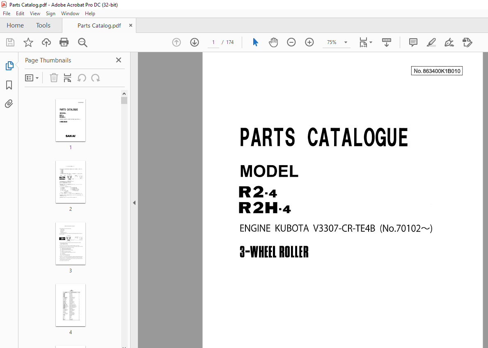Click the page layout scissors icon in thumbnails toolbar

pos(68,78)
